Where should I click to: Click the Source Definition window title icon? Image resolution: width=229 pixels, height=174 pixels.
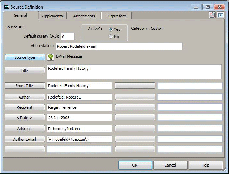6,7
